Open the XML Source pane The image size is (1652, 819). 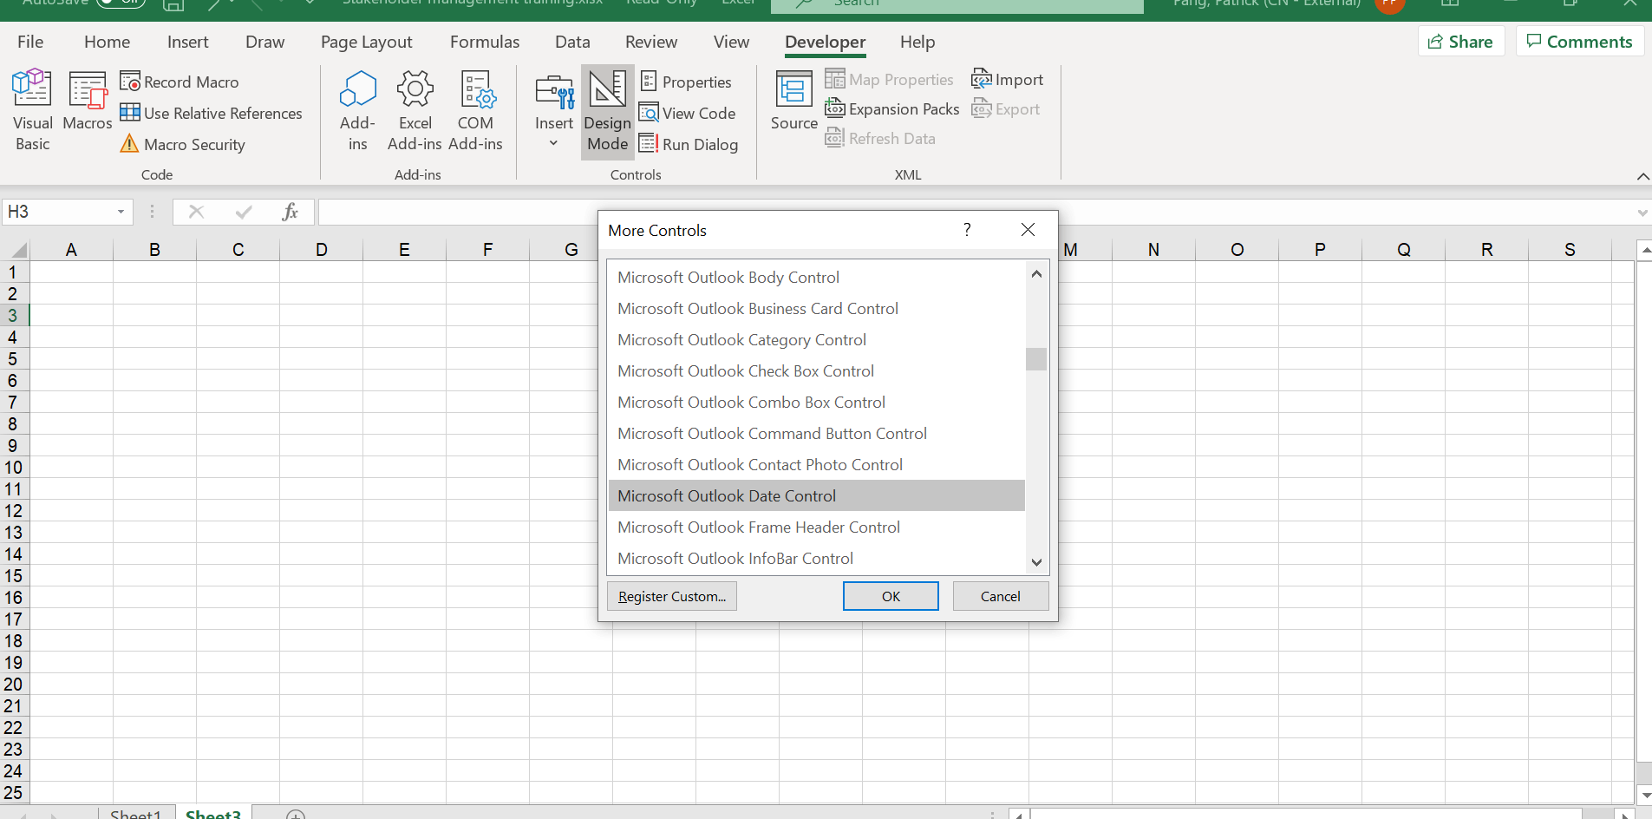793,102
